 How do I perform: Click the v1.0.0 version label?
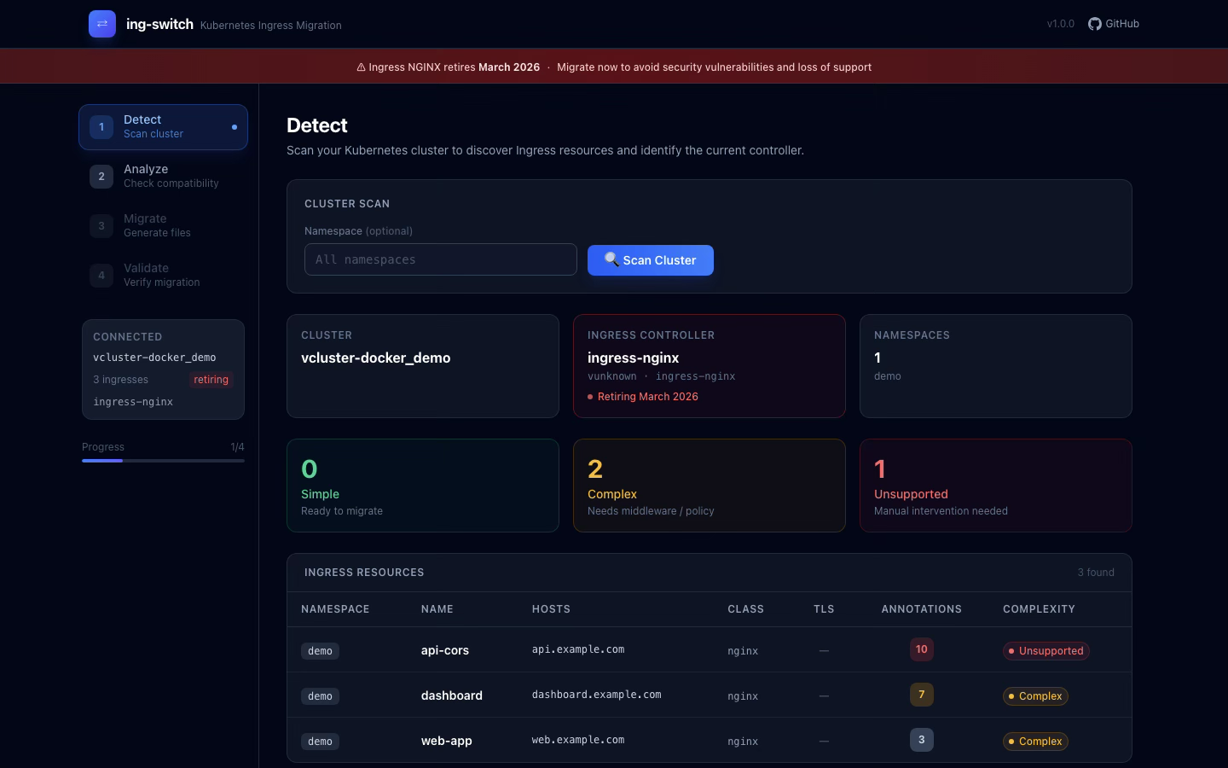[1061, 24]
